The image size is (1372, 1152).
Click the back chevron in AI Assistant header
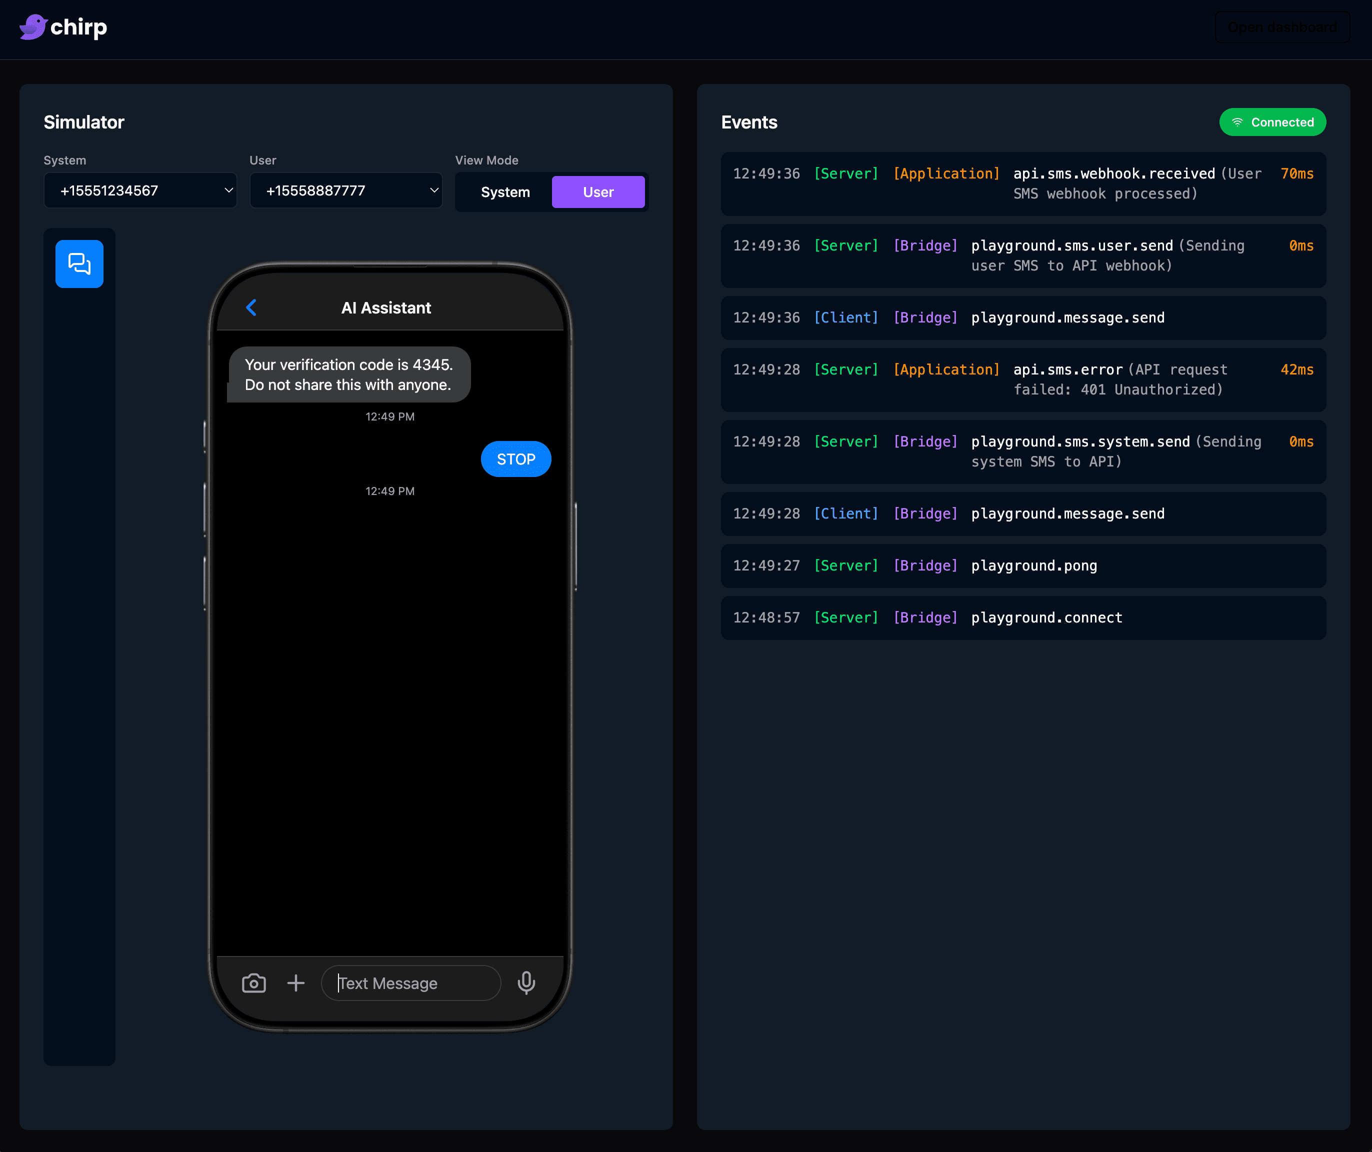251,307
